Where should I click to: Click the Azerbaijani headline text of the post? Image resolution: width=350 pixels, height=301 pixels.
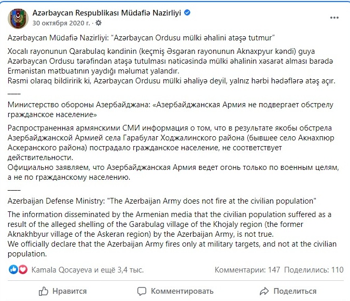[x=141, y=38]
